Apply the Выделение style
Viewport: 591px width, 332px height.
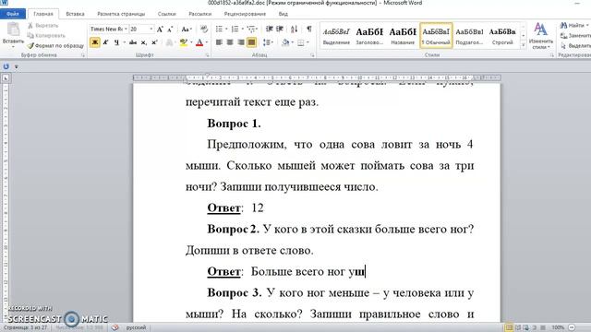coord(336,36)
